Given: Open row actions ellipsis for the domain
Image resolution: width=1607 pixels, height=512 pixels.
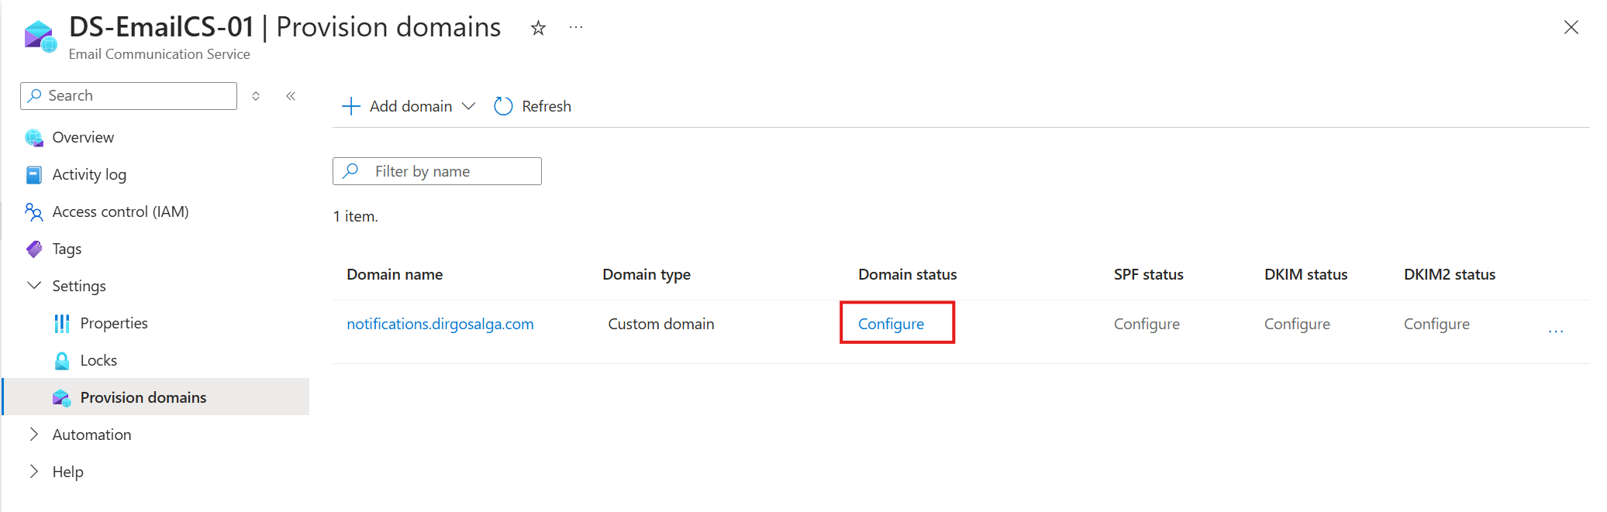Looking at the screenshot, I should (x=1555, y=331).
